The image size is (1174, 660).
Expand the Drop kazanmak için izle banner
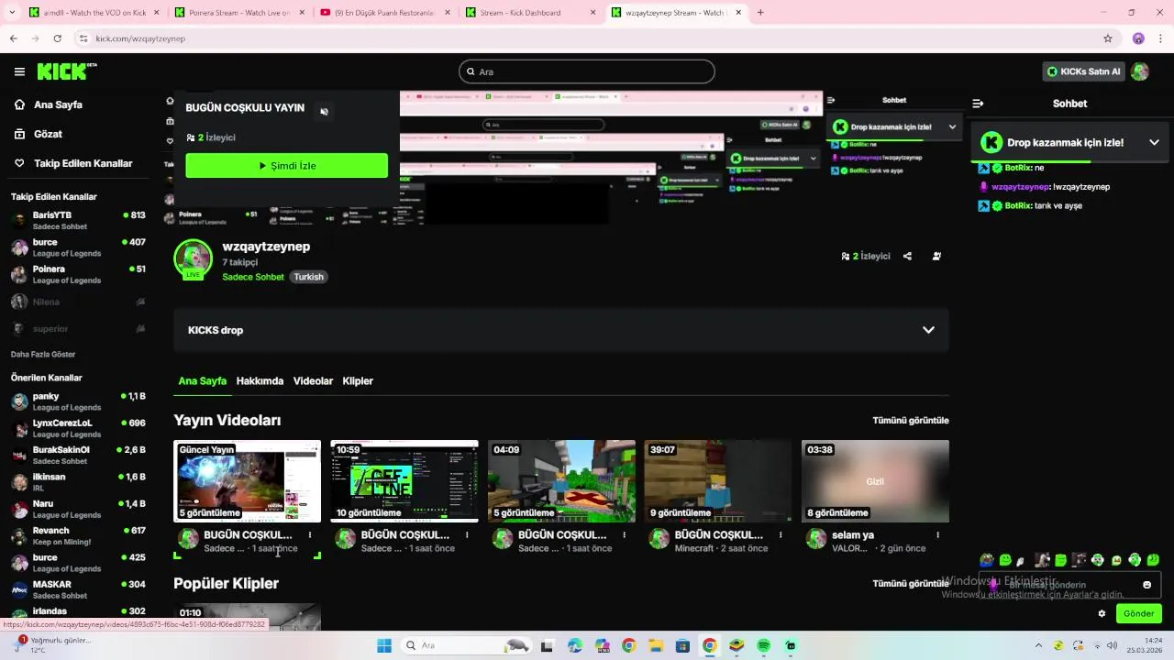(x=1154, y=142)
